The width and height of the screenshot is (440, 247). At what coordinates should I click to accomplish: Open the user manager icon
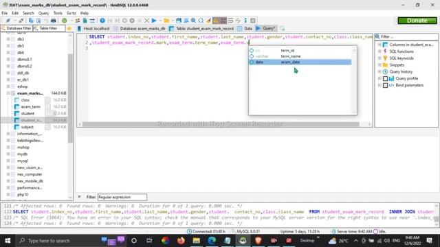(x=78, y=21)
